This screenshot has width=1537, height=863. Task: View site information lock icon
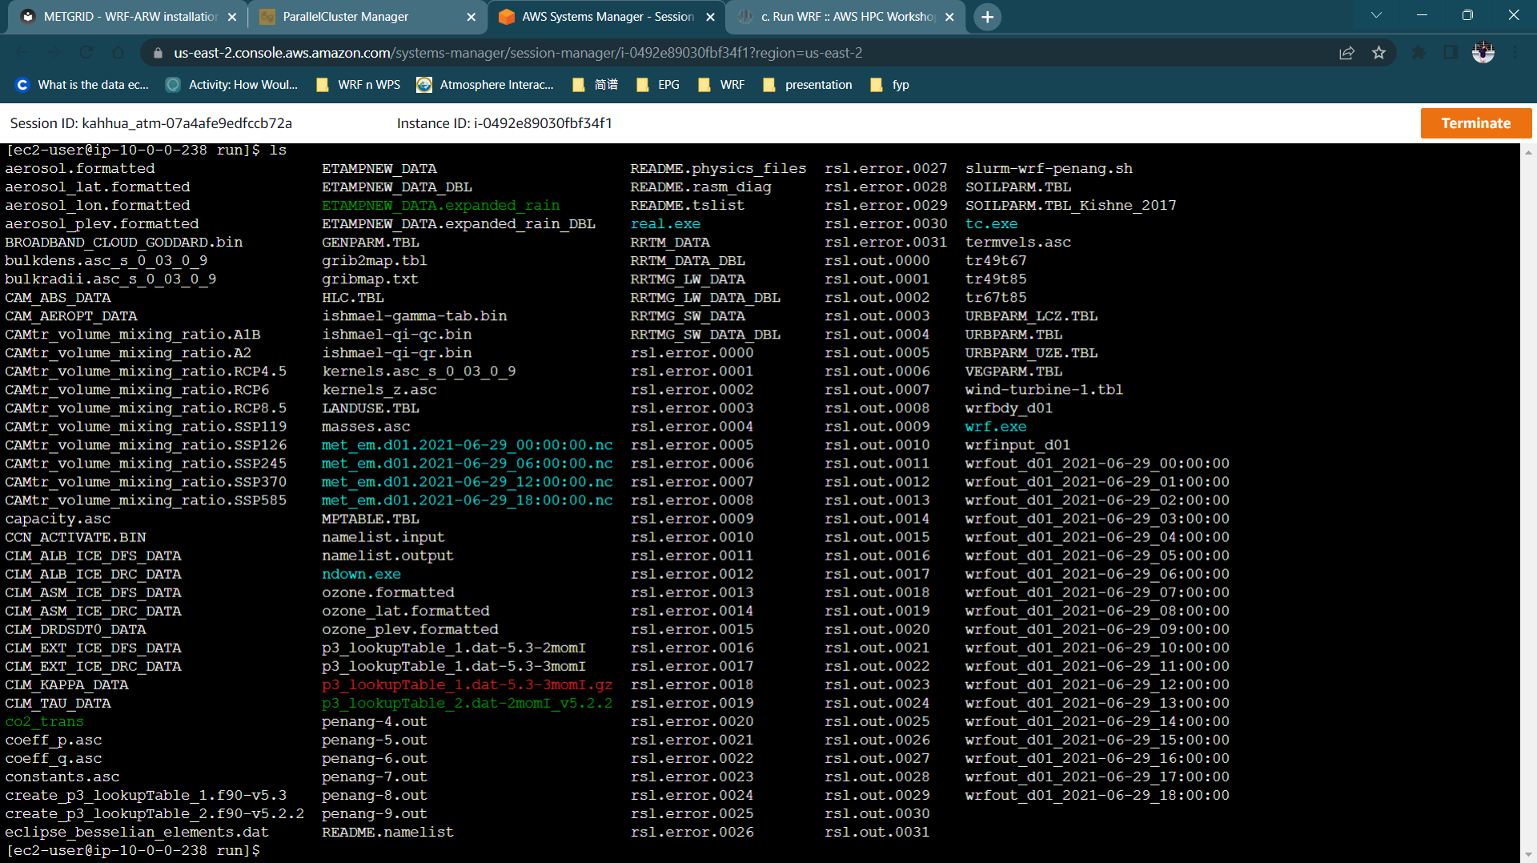pos(158,53)
